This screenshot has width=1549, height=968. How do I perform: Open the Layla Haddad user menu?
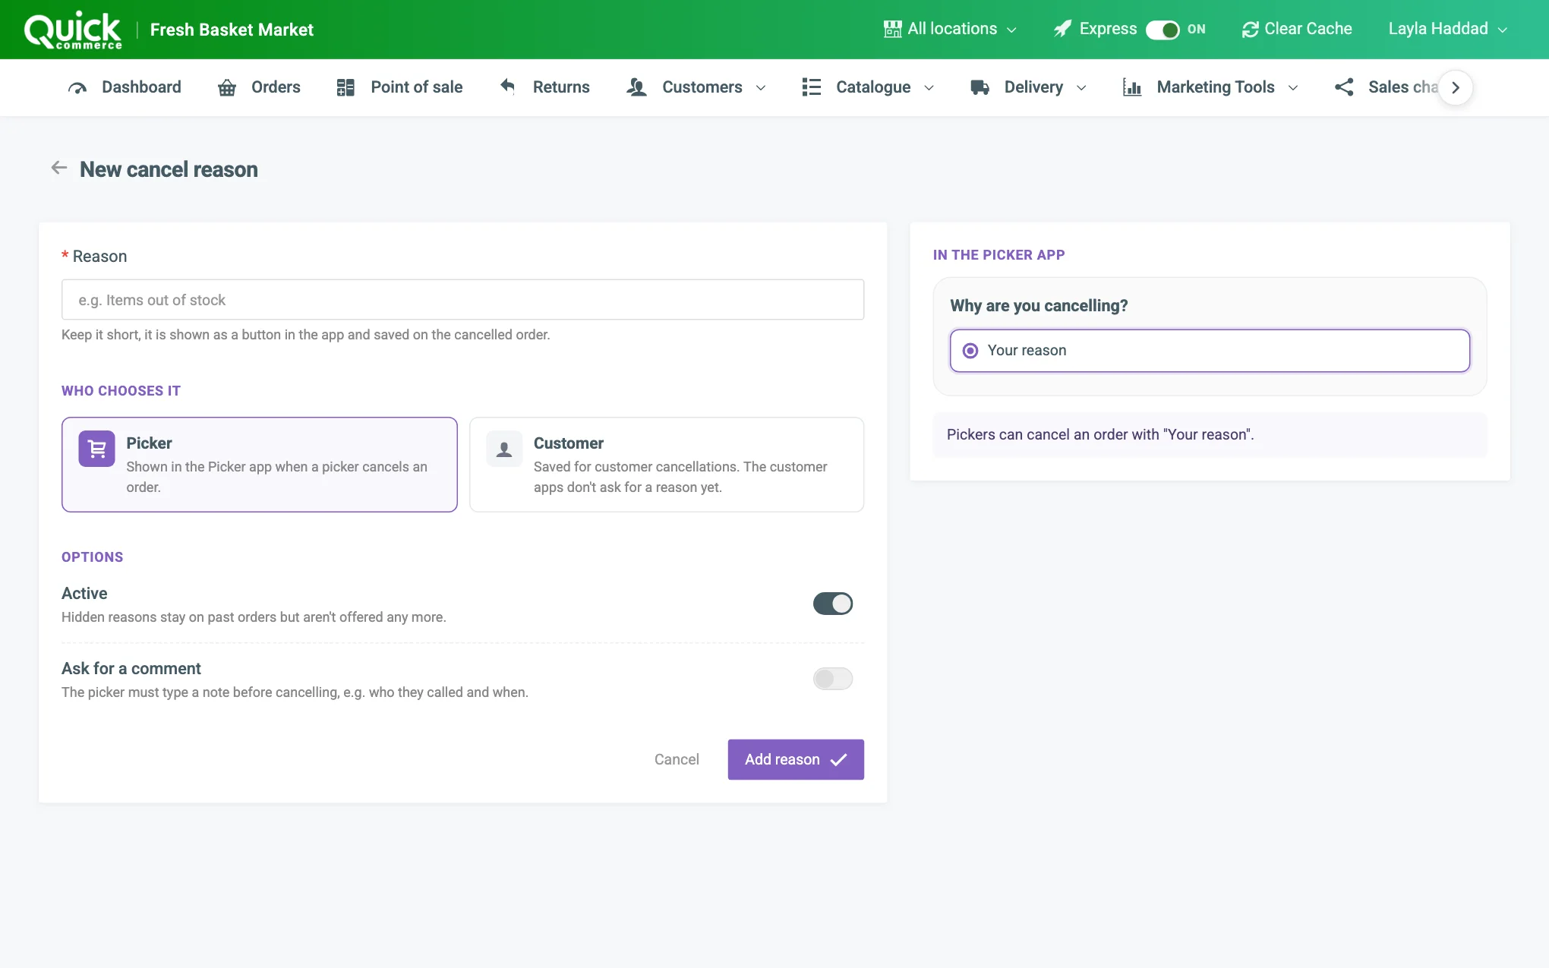pos(1448,29)
